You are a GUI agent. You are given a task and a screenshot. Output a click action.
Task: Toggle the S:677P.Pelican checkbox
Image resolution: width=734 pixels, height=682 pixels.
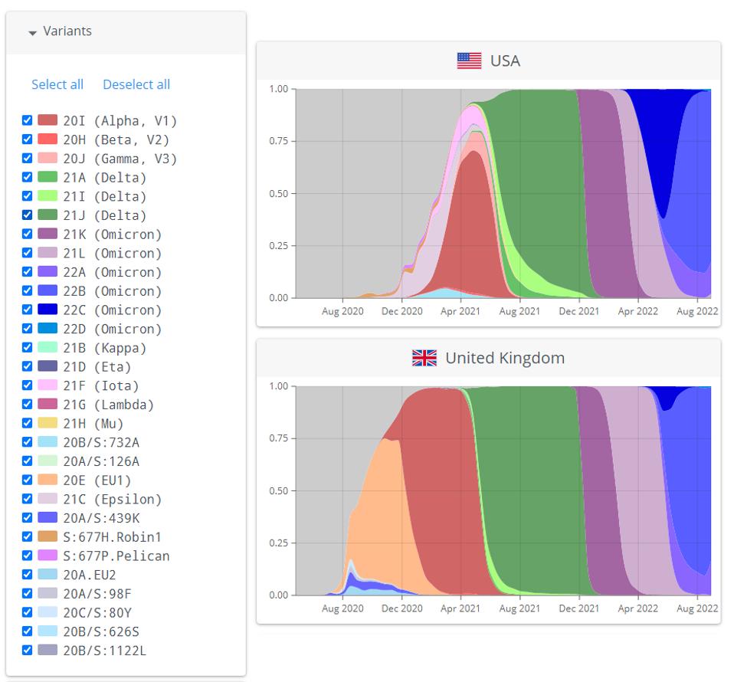(28, 556)
